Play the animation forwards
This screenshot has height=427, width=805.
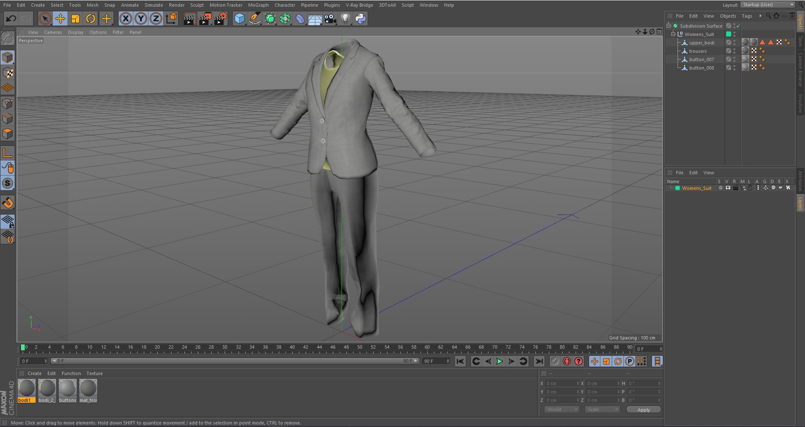[x=499, y=361]
